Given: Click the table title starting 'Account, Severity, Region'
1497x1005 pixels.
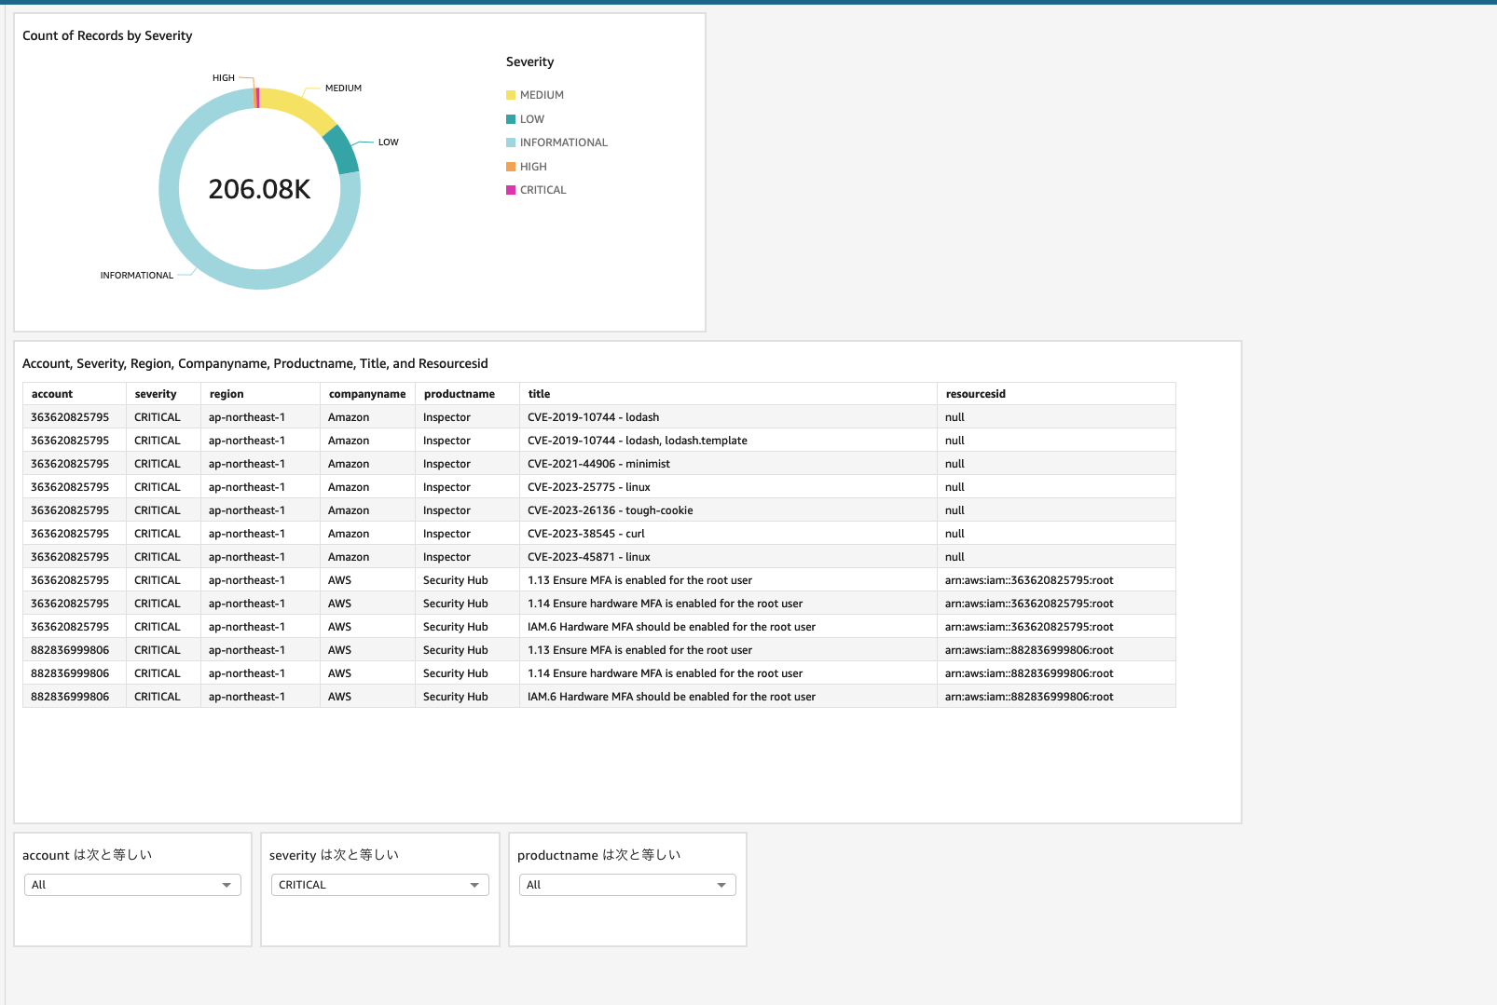Looking at the screenshot, I should click(x=255, y=363).
